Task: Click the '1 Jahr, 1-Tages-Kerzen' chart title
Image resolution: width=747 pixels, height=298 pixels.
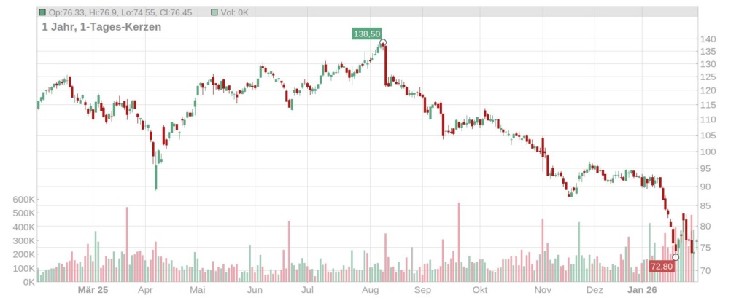Action: 101,26
